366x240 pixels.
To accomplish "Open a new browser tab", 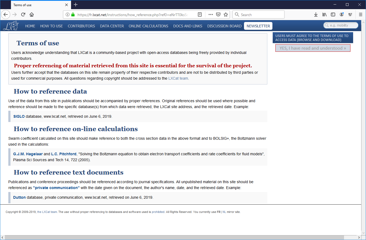I will pos(76,5).
